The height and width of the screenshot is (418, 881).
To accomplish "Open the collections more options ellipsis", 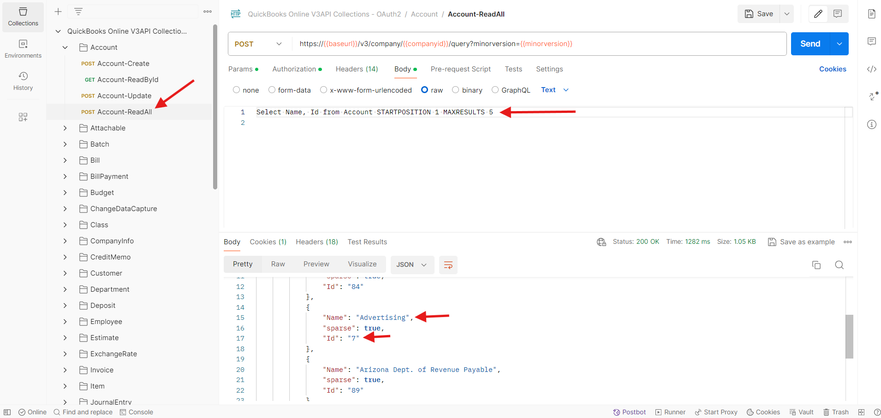I will pos(208,12).
